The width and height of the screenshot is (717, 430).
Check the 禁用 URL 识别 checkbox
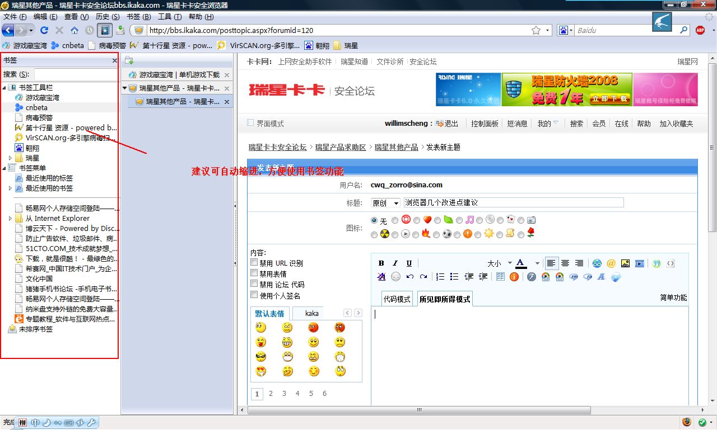[x=254, y=263]
